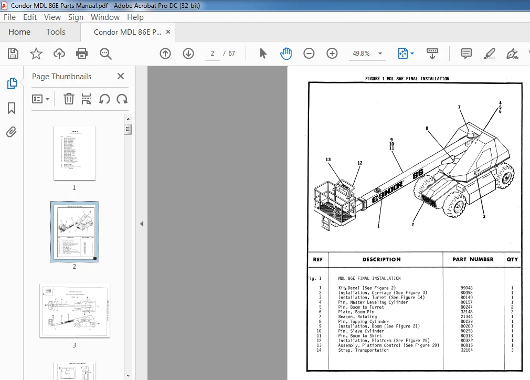Open the File menu

[9, 17]
